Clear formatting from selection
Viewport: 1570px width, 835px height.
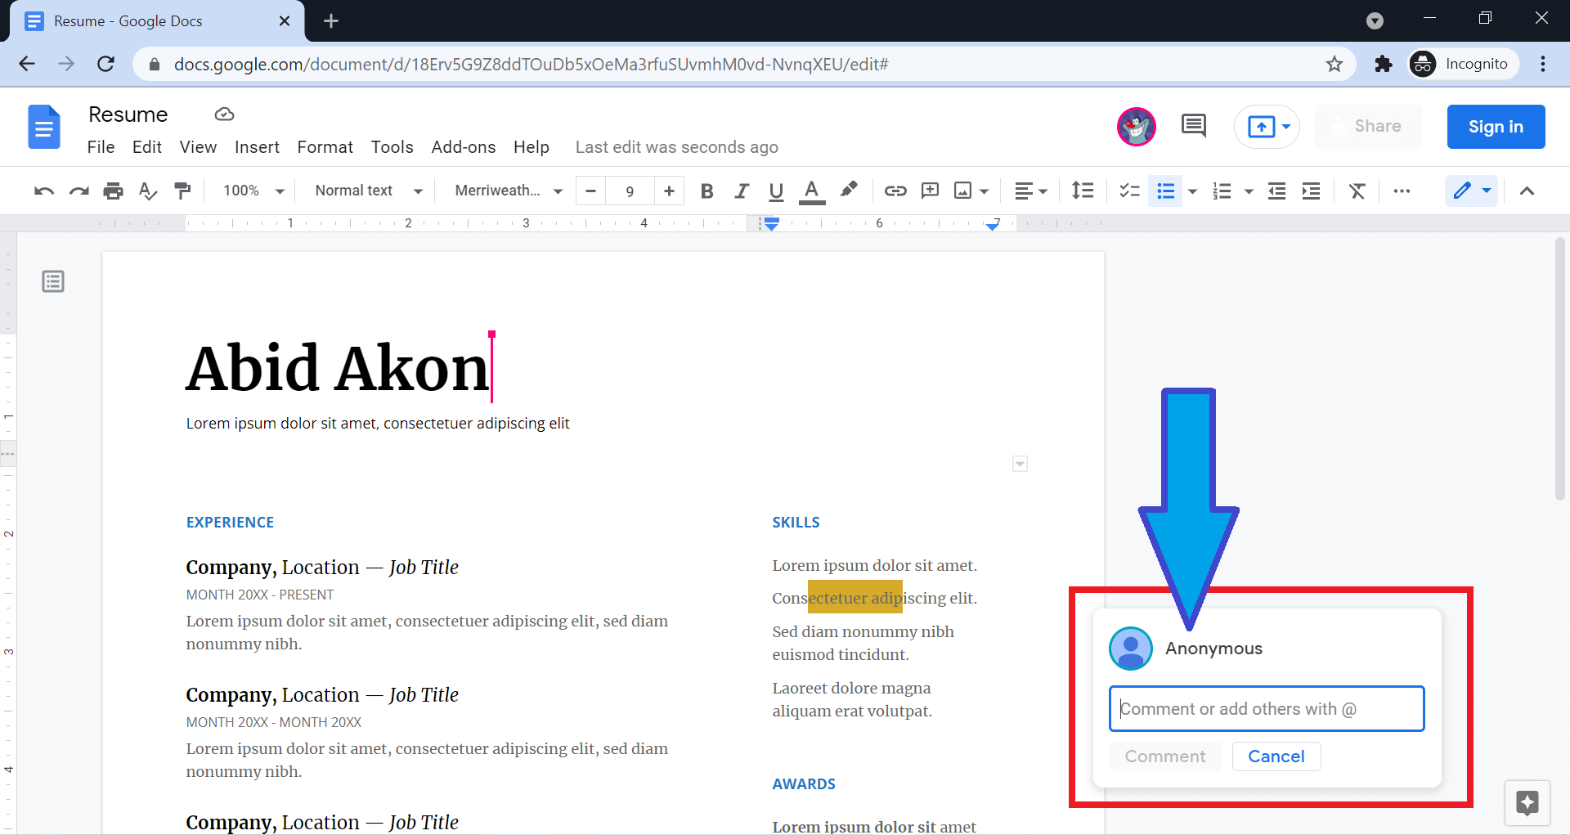[1357, 191]
